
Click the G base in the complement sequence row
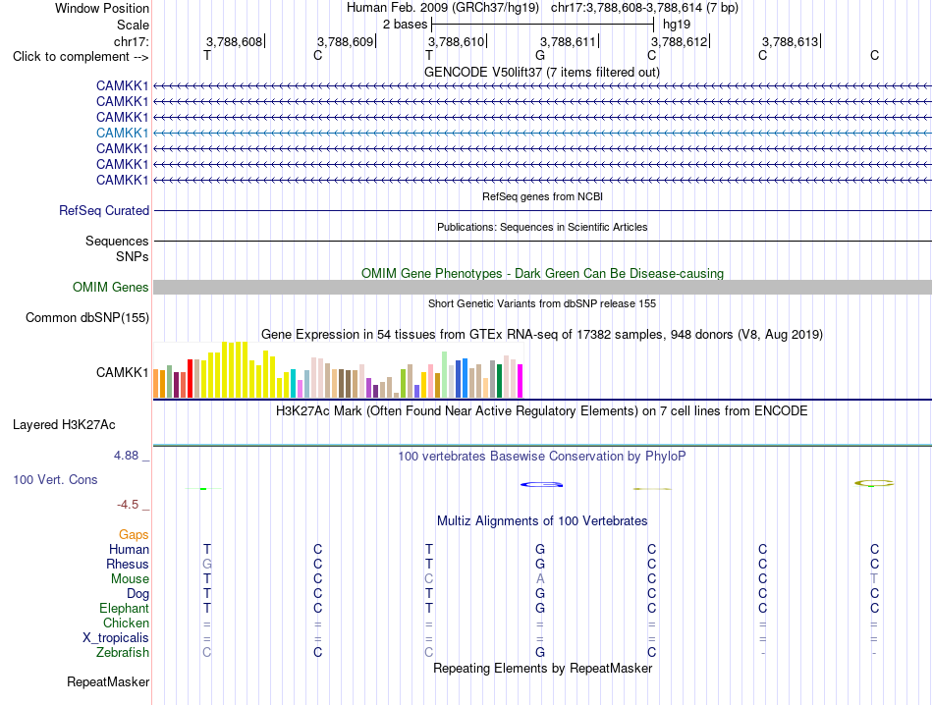point(540,55)
